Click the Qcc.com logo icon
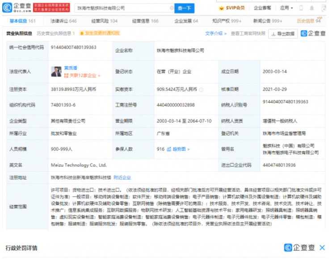The height and width of the screenshot is (259, 336). 7,8
